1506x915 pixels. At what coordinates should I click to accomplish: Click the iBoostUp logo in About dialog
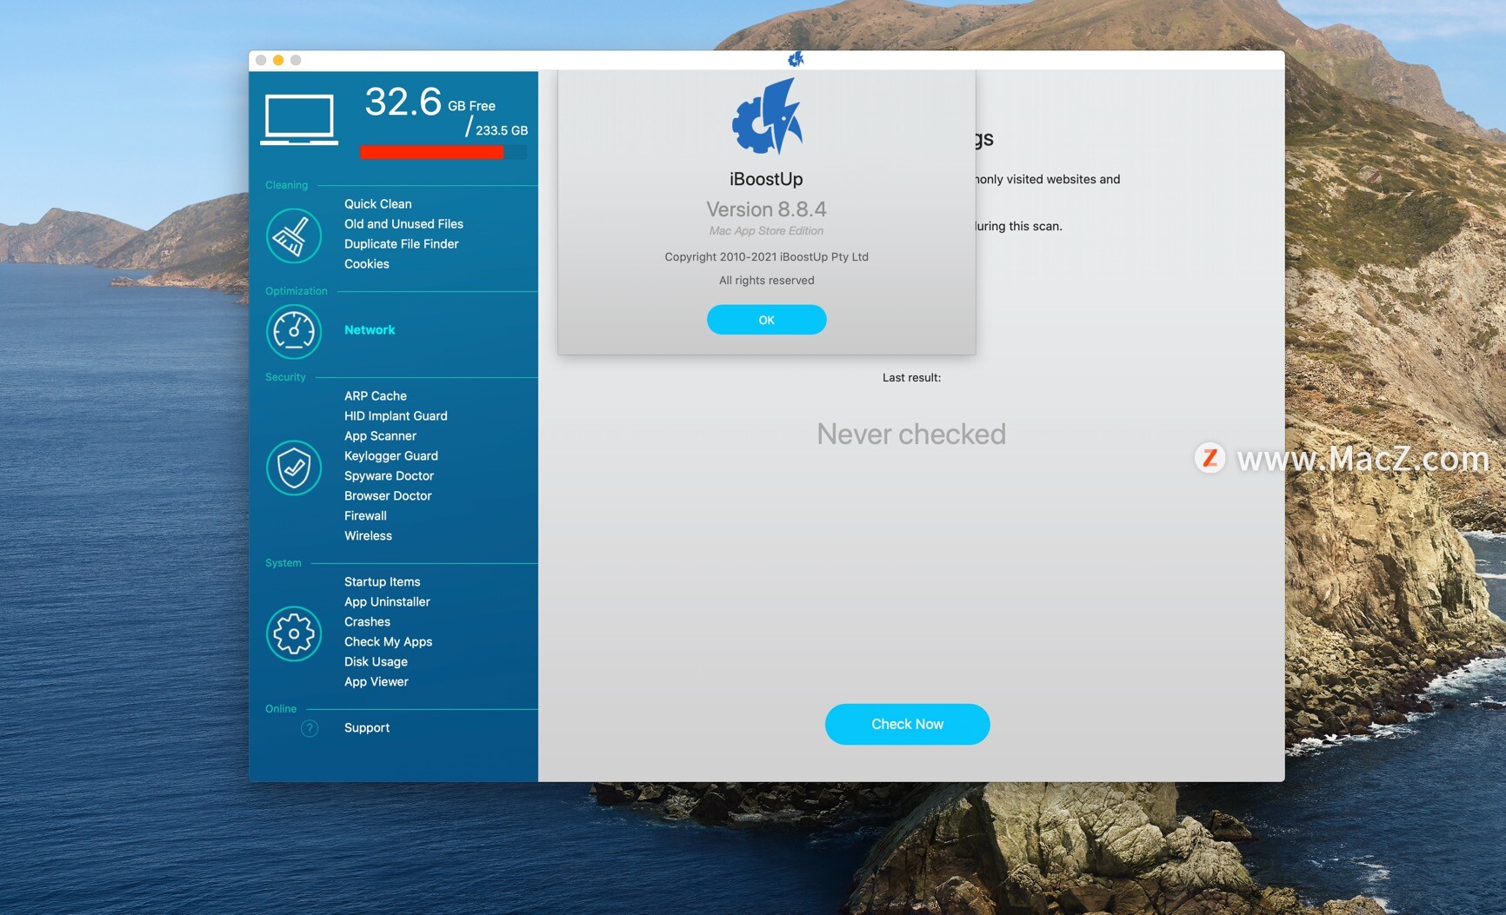coord(767,116)
